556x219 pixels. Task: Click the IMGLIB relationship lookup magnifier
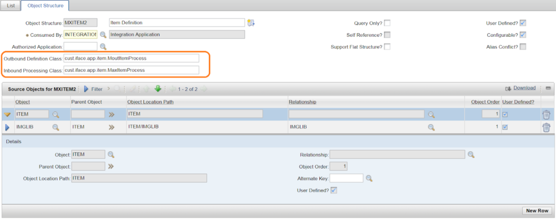[431, 127]
